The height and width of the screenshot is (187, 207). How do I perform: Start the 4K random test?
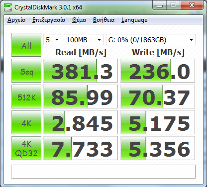26,122
